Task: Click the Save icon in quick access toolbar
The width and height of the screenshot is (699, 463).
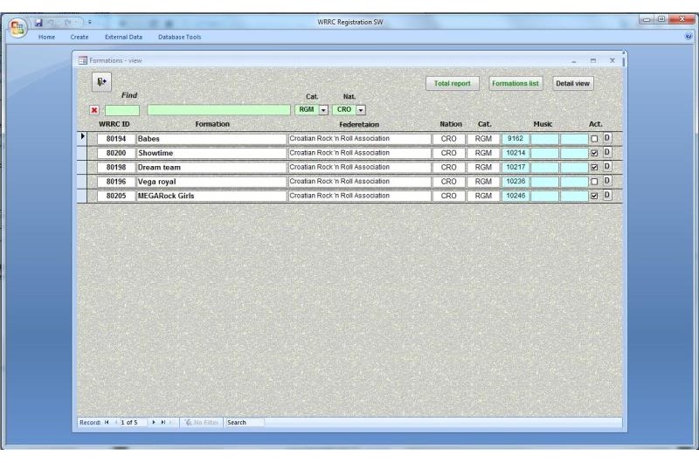Action: [x=40, y=19]
